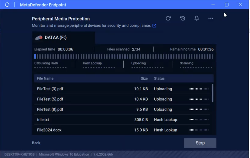The height and width of the screenshot is (158, 250).
Task: Go Back to previous screen
Action: point(36,143)
